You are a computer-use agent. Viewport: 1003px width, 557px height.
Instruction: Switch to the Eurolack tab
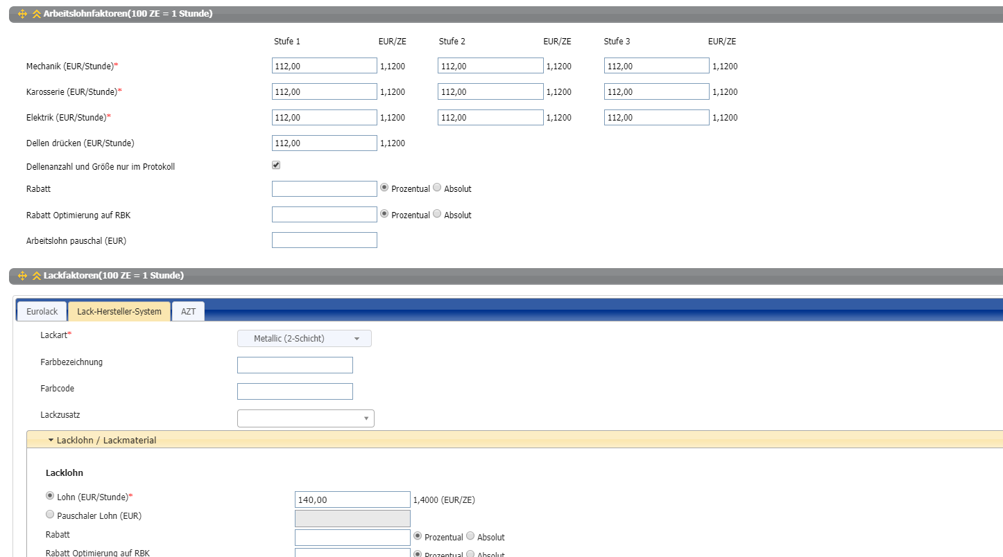[x=42, y=312]
